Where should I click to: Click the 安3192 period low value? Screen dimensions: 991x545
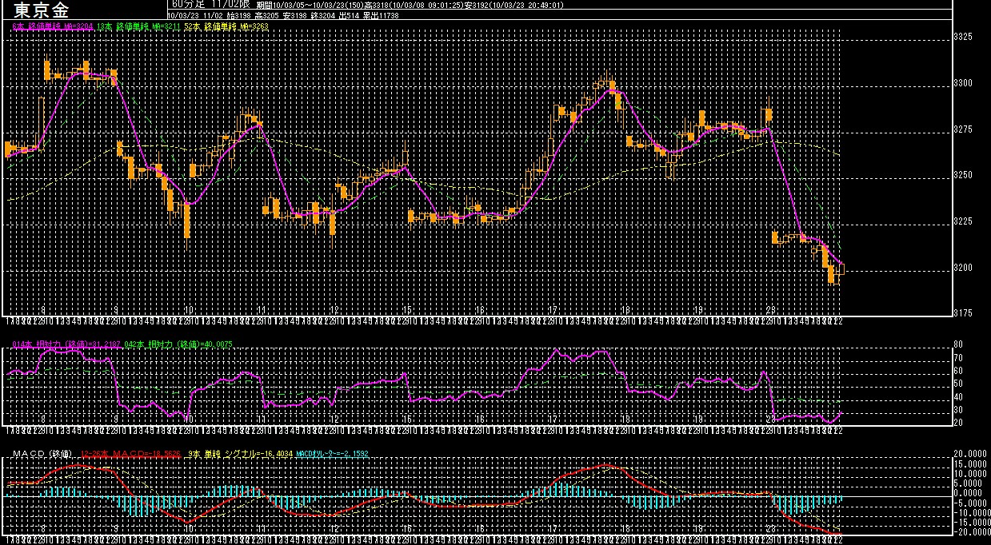click(x=476, y=5)
